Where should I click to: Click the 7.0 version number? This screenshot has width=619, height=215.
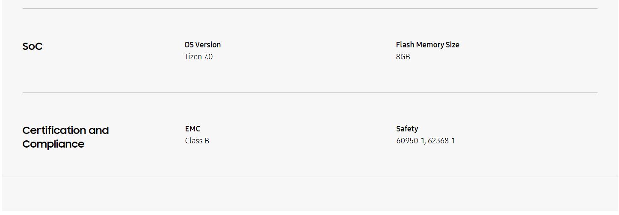[208, 57]
